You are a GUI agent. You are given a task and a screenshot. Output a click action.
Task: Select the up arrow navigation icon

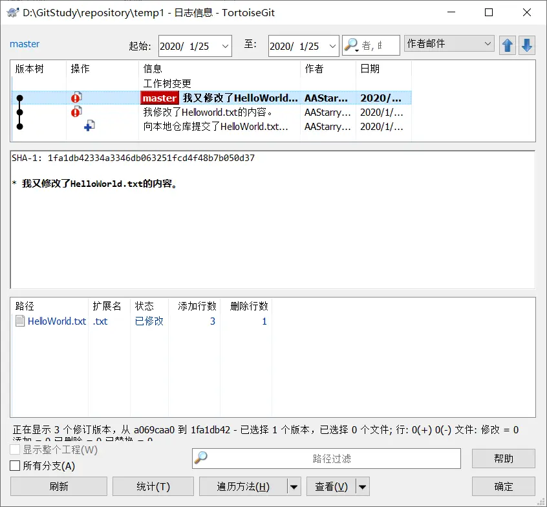(508, 45)
